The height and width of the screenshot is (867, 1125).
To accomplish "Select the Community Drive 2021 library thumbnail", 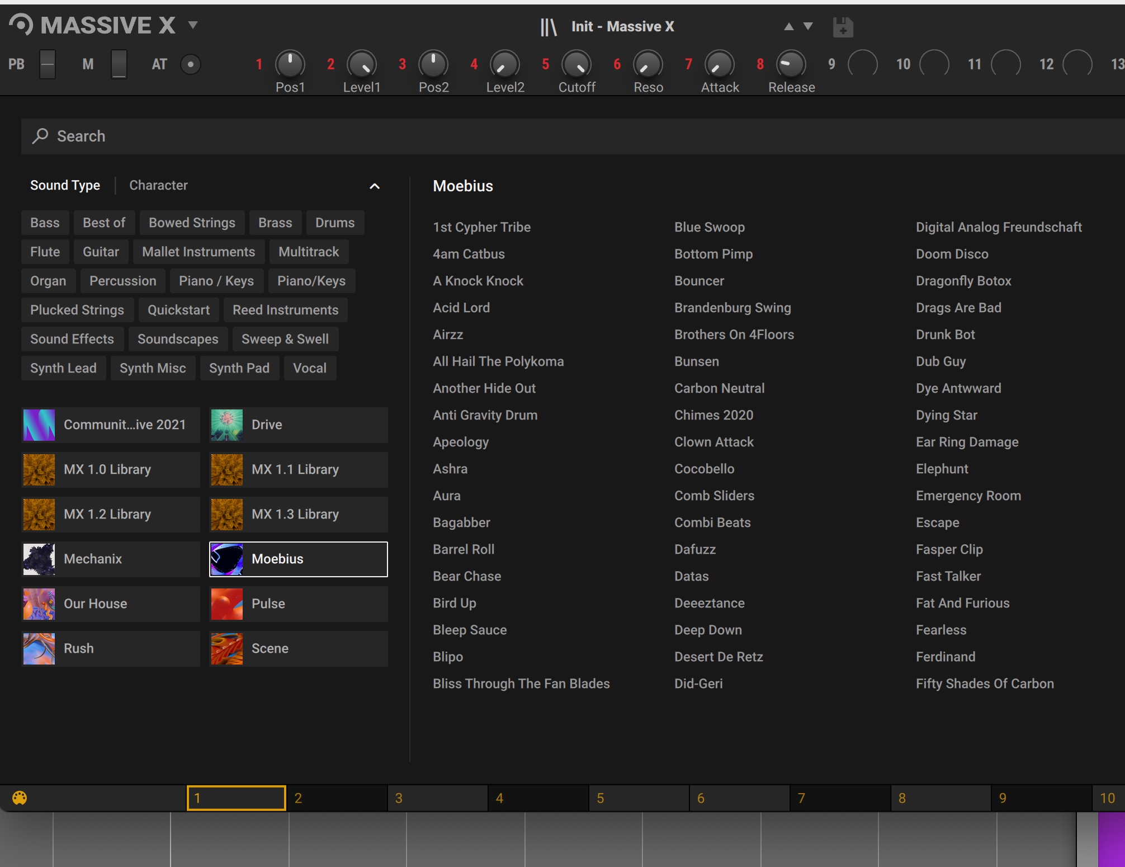I will click(39, 425).
